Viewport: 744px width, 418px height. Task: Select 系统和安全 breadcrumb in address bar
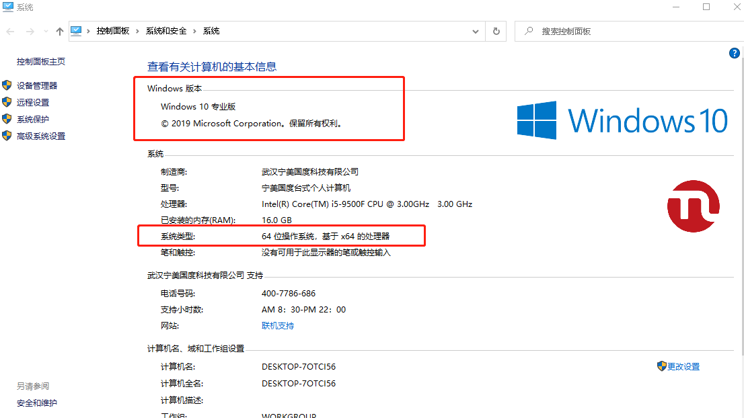[x=166, y=31]
